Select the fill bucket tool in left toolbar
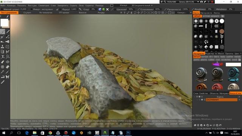Viewport: 242px width, 136px height. pos(8,67)
